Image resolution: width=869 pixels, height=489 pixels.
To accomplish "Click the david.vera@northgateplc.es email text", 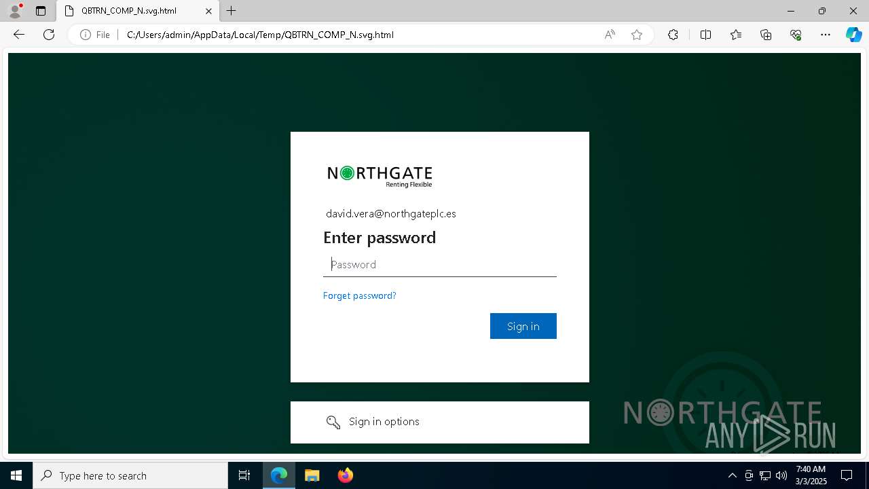I will click(x=391, y=213).
